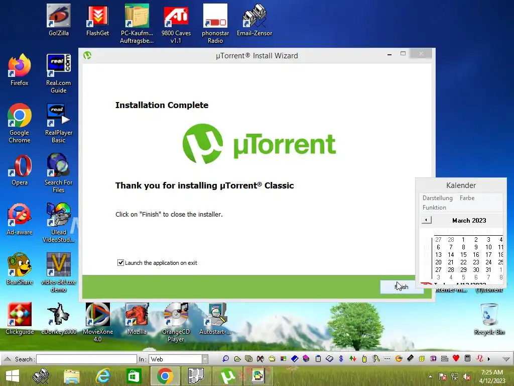Open Internet Explorer from the taskbar

click(x=103, y=376)
